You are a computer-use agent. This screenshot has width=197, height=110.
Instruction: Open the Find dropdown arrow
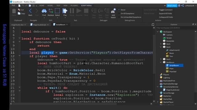pyautogui.click(x=44, y=18)
